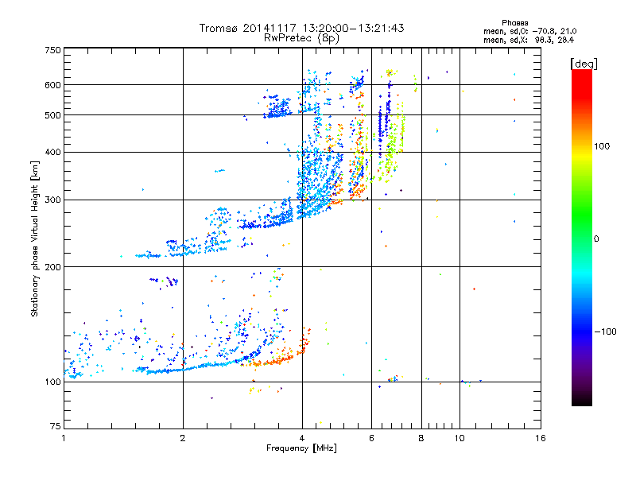Click the colorbar '0' tick label
The width and height of the screenshot is (636, 477).
click(x=595, y=239)
